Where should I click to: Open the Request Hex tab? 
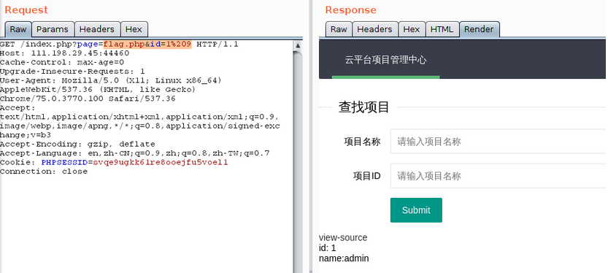click(x=134, y=29)
